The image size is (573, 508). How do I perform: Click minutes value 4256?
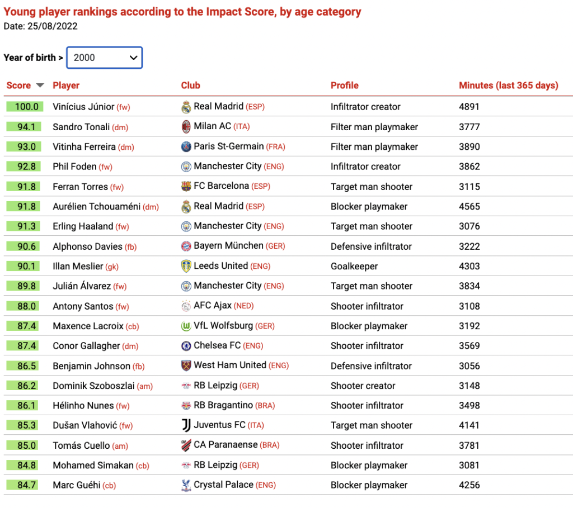tap(469, 485)
